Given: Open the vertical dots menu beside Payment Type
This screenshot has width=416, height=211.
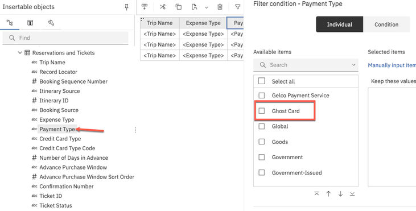Looking at the screenshot, I should [x=135, y=130].
